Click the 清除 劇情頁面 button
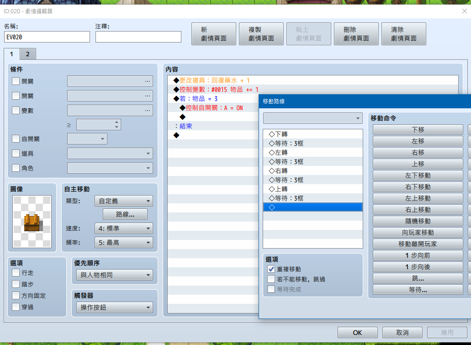Screen dimensions: 471x345 pyautogui.click(x=403, y=34)
